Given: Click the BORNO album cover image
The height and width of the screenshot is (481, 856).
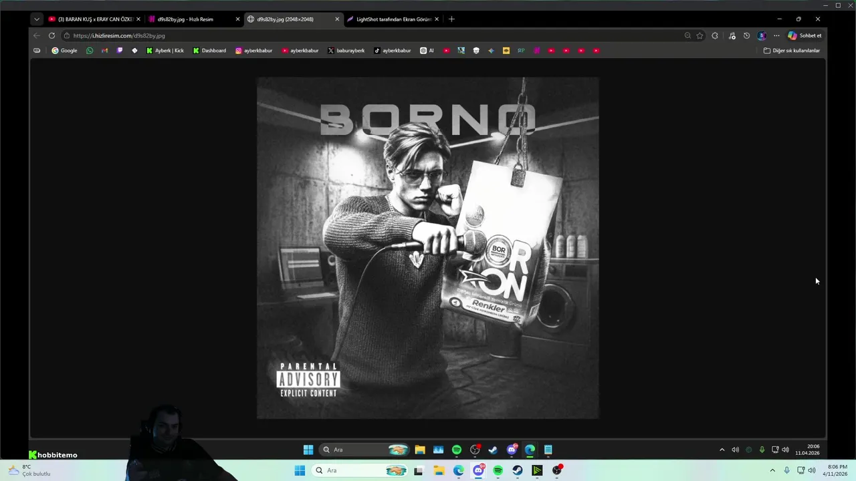Looking at the screenshot, I should point(428,248).
